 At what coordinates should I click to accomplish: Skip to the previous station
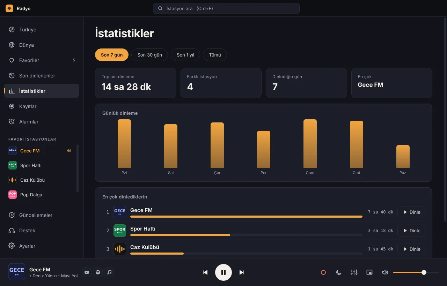[x=205, y=272]
